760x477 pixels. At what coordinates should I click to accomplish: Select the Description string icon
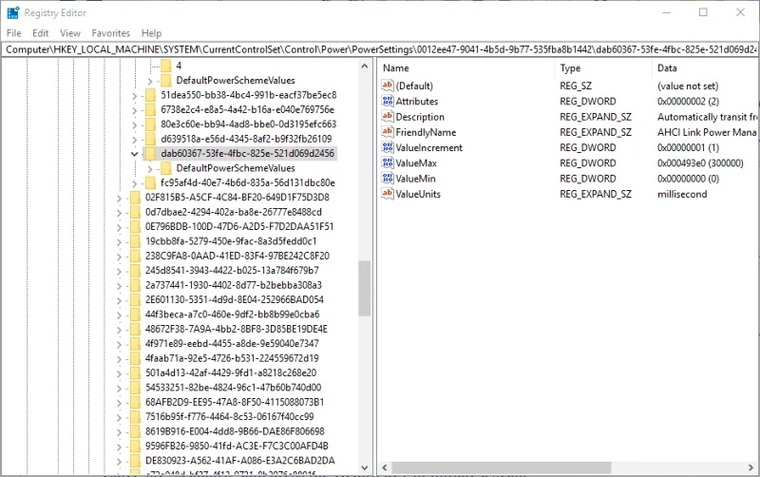pyautogui.click(x=388, y=116)
